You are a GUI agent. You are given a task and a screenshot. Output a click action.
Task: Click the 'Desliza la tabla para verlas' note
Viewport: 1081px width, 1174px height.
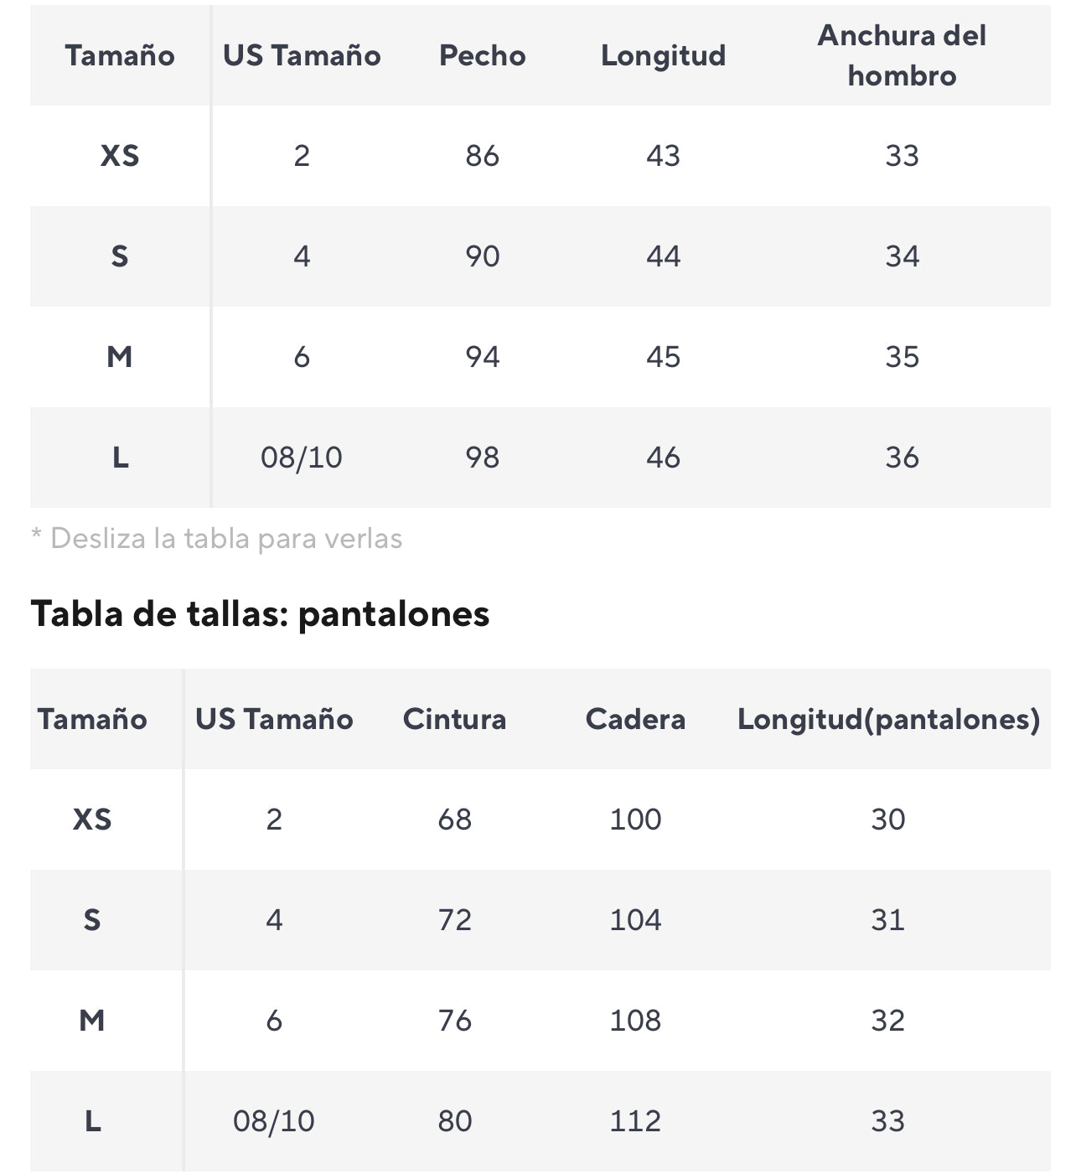pyautogui.click(x=217, y=538)
